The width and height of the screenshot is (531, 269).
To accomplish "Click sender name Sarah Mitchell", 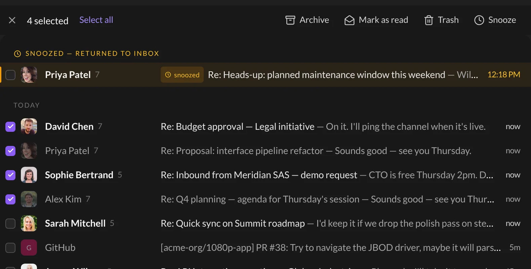I will tap(75, 223).
